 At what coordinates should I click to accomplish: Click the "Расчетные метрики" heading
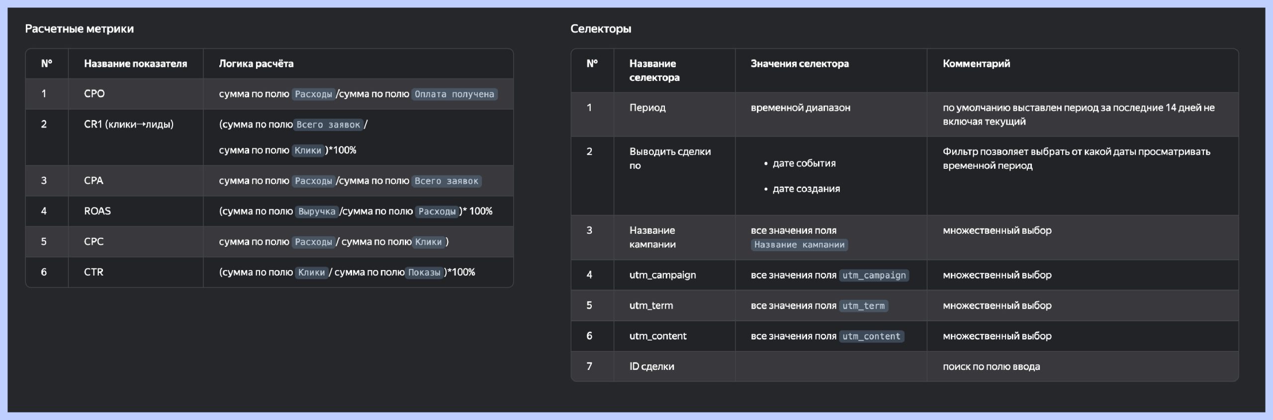[79, 29]
